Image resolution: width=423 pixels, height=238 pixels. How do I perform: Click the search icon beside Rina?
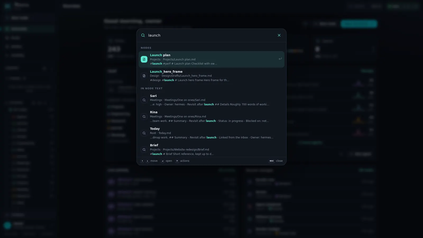[144, 117]
